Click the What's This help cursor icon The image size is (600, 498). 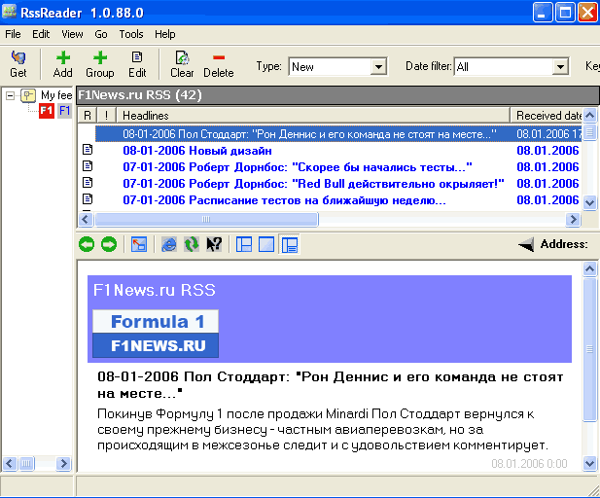pyautogui.click(x=214, y=244)
